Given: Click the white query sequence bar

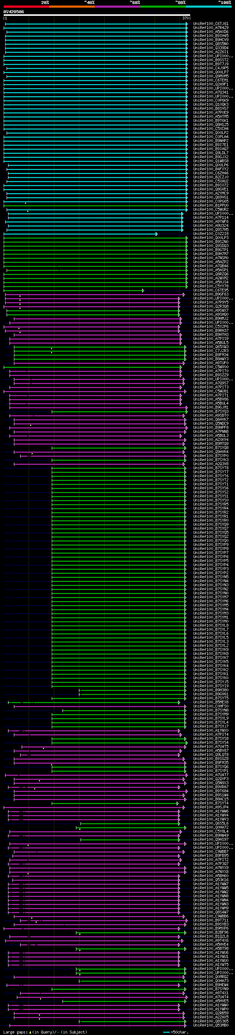Looking at the screenshot, I should pyautogui.click(x=97, y=15).
